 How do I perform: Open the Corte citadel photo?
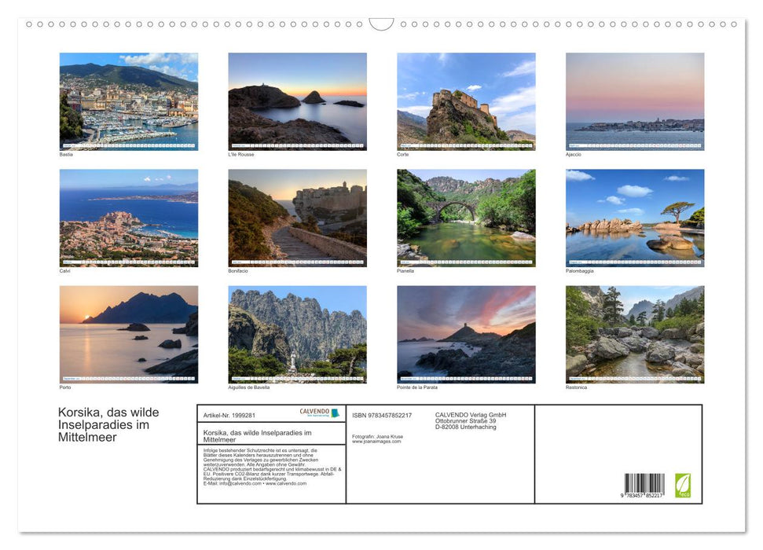(466, 101)
